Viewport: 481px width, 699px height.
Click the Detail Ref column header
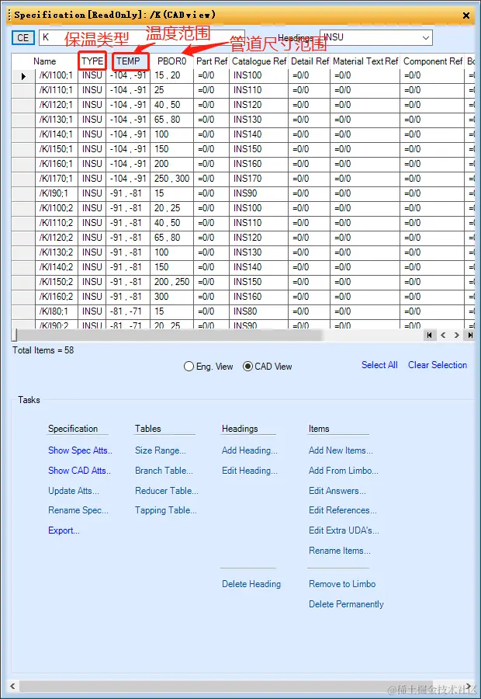pyautogui.click(x=310, y=61)
